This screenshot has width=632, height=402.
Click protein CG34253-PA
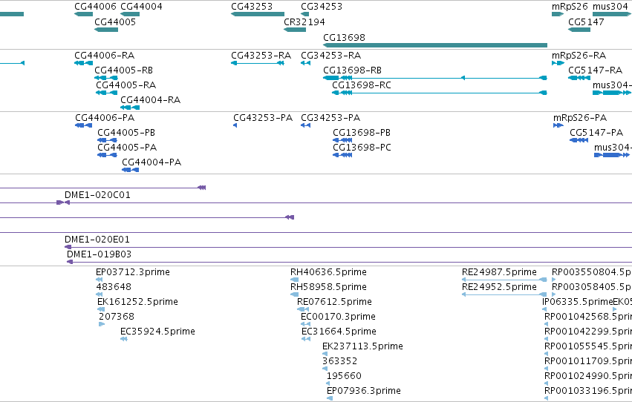(330, 117)
